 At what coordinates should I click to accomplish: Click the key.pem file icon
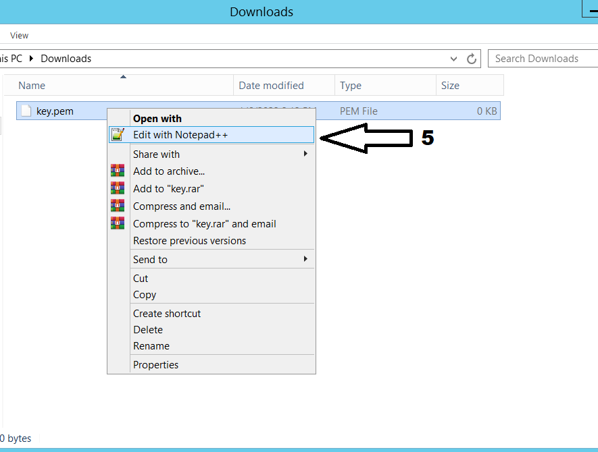pos(26,111)
